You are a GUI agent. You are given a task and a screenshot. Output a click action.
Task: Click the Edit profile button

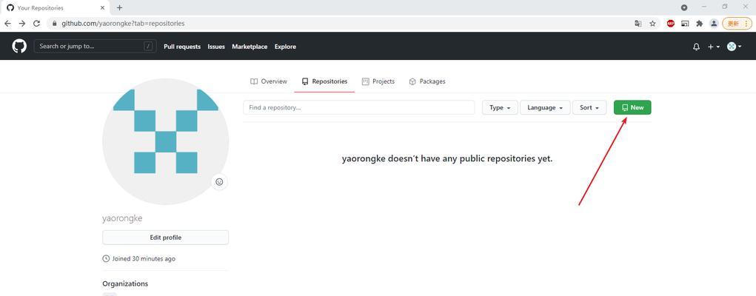point(165,238)
